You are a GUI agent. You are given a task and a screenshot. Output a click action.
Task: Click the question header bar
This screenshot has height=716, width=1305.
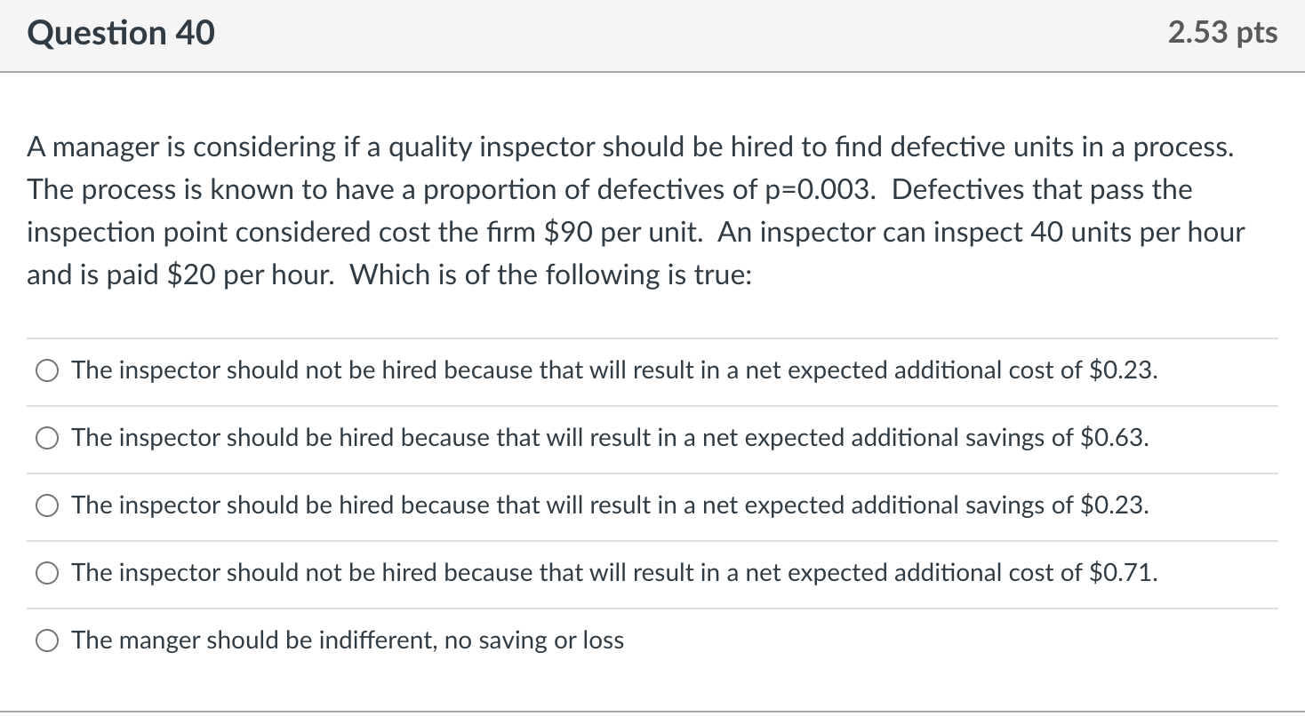pyautogui.click(x=652, y=32)
